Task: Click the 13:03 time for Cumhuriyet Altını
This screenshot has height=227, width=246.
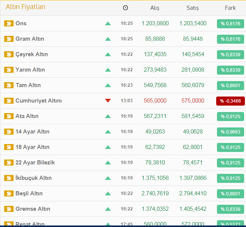Action: coord(127,100)
